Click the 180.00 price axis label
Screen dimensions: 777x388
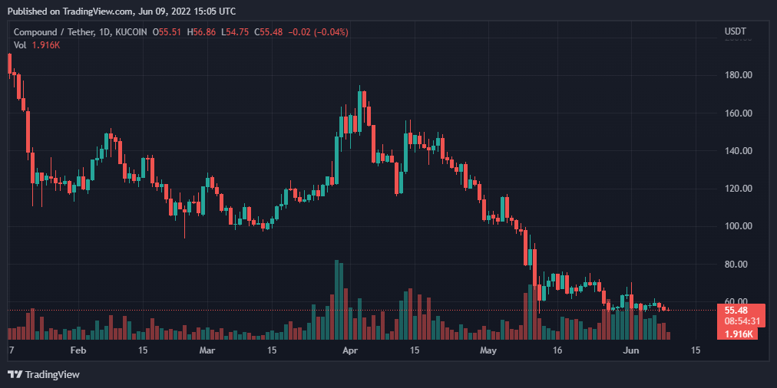[x=739, y=75]
